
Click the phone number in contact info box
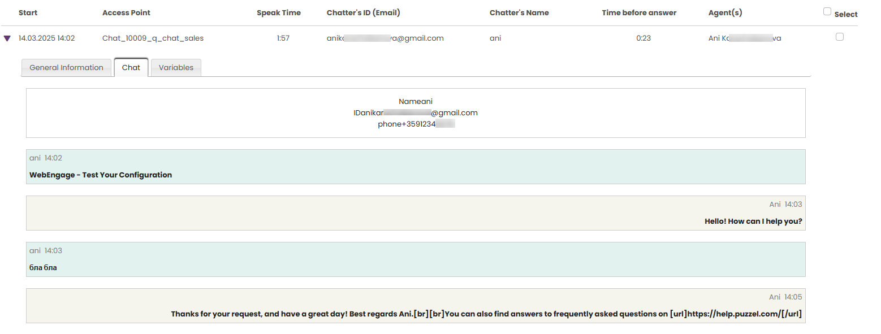pyautogui.click(x=416, y=124)
